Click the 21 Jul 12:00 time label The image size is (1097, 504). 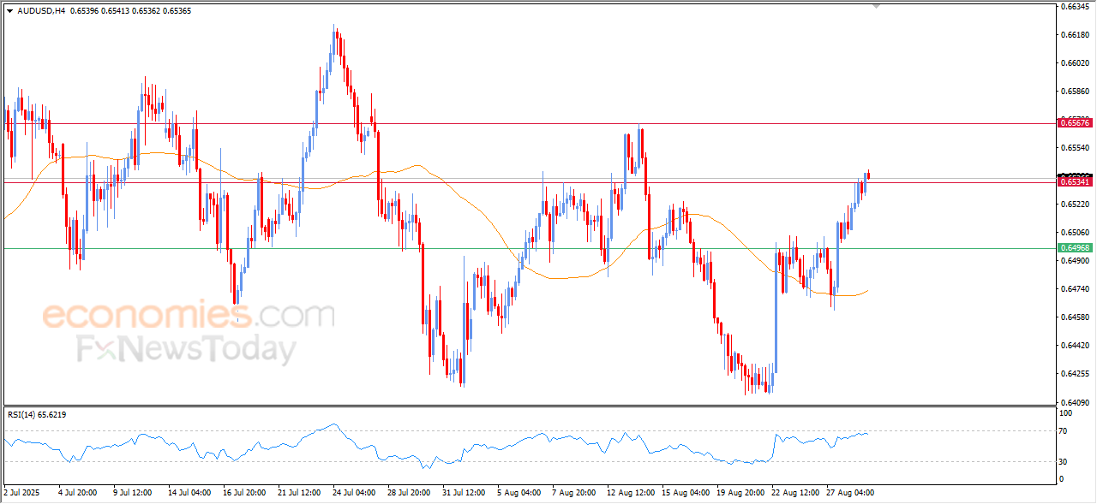pos(298,493)
